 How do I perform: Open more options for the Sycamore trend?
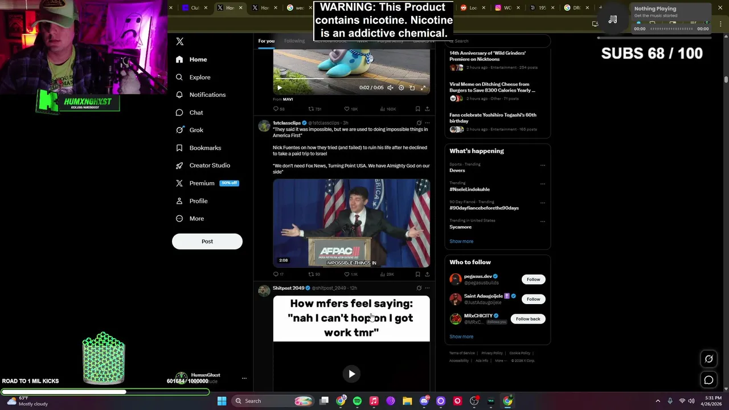pos(542,222)
